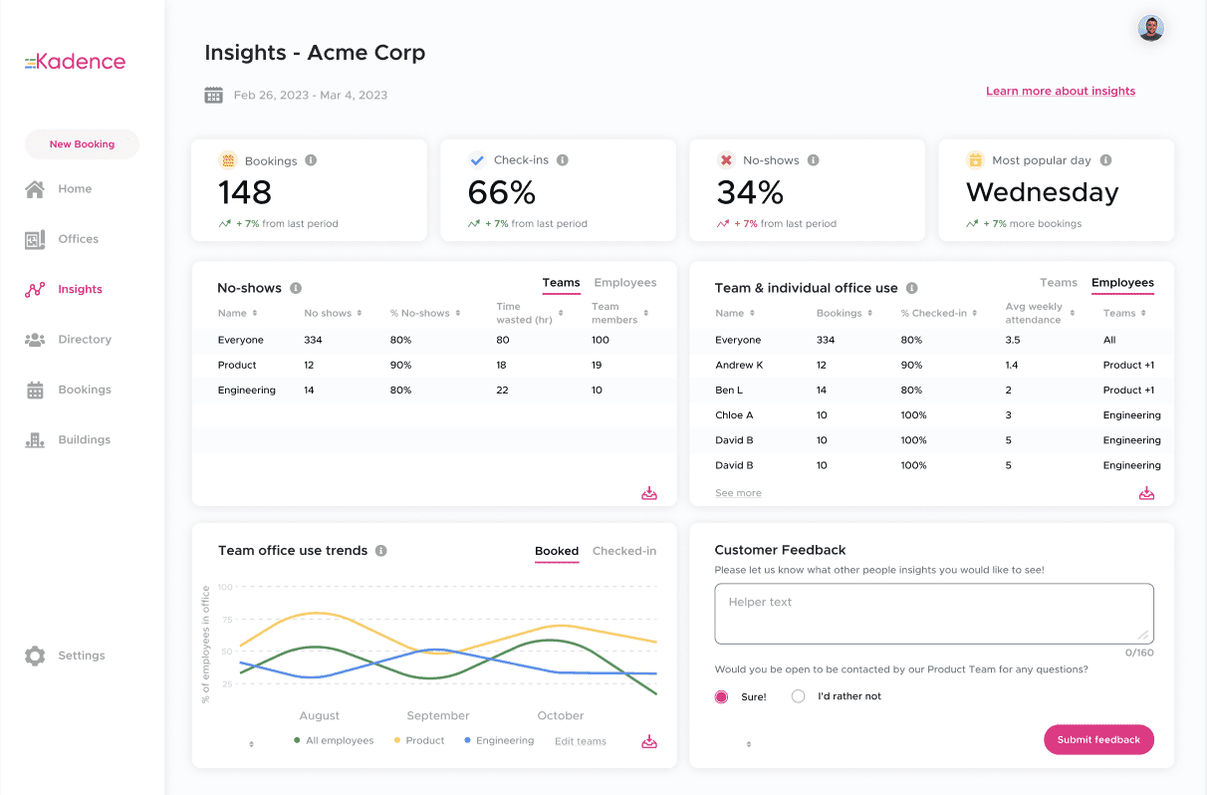Select the Sure! radio option
This screenshot has height=795, width=1207.
pyautogui.click(x=721, y=696)
